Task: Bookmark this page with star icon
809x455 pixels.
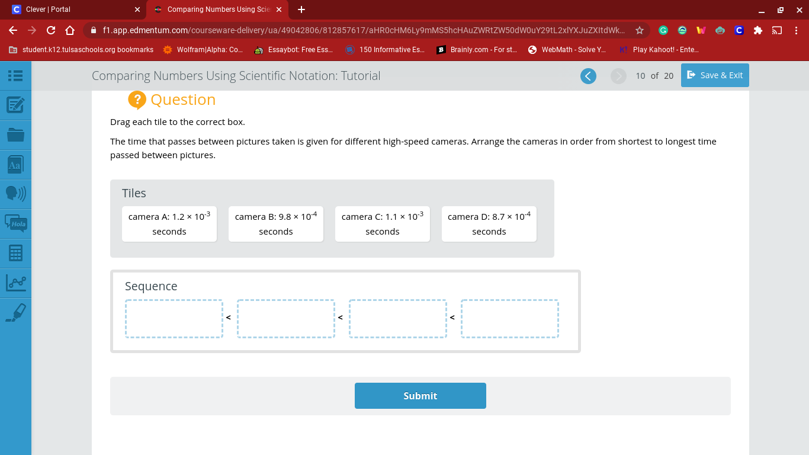Action: click(640, 30)
